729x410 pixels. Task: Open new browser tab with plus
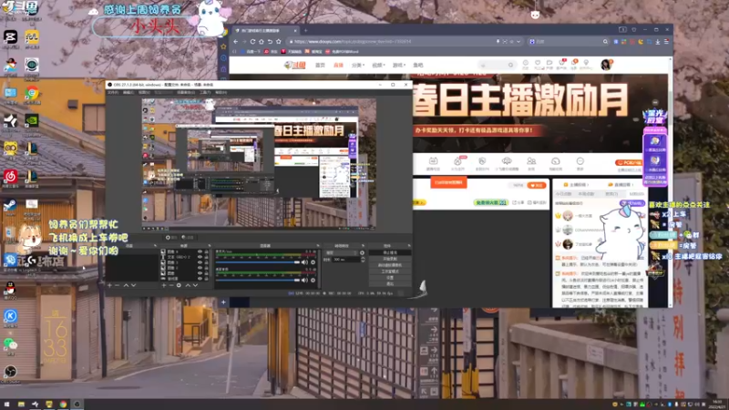(x=305, y=30)
